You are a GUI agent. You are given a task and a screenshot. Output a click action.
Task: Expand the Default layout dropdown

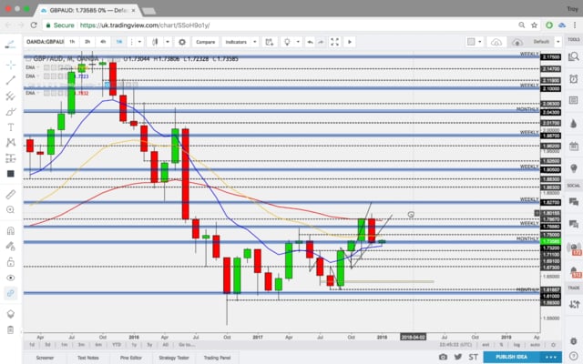(544, 42)
